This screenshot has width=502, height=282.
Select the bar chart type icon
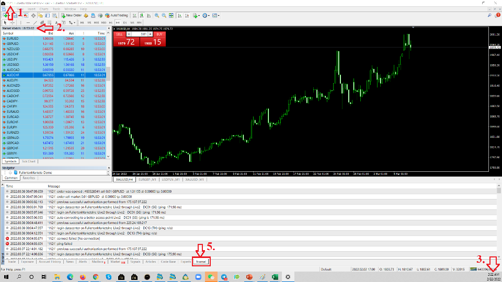(x=134, y=15)
